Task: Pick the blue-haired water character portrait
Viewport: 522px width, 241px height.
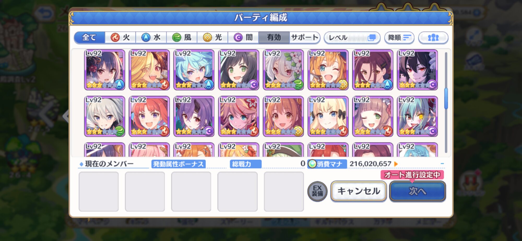Action: pyautogui.click(x=194, y=70)
